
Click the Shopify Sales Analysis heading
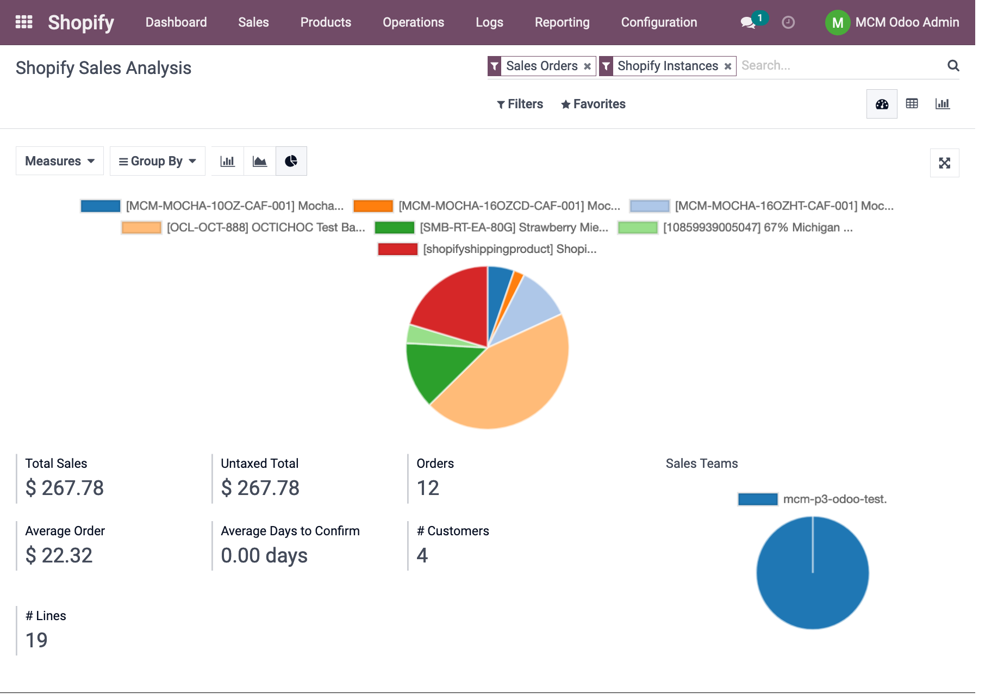[103, 68]
